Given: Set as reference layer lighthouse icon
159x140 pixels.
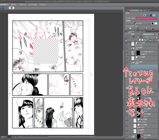Looking at the screenshot, I should tap(136, 37).
